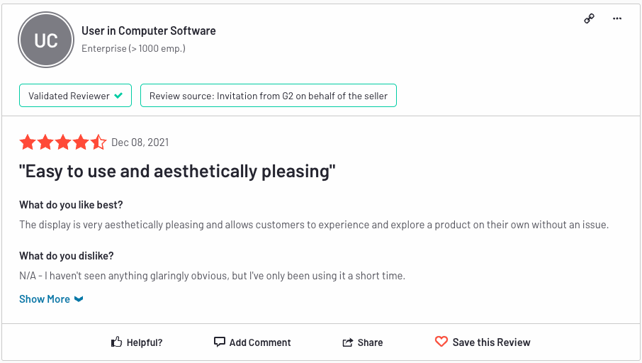
Task: Expand review with Show More chevron
Action: pyautogui.click(x=79, y=299)
